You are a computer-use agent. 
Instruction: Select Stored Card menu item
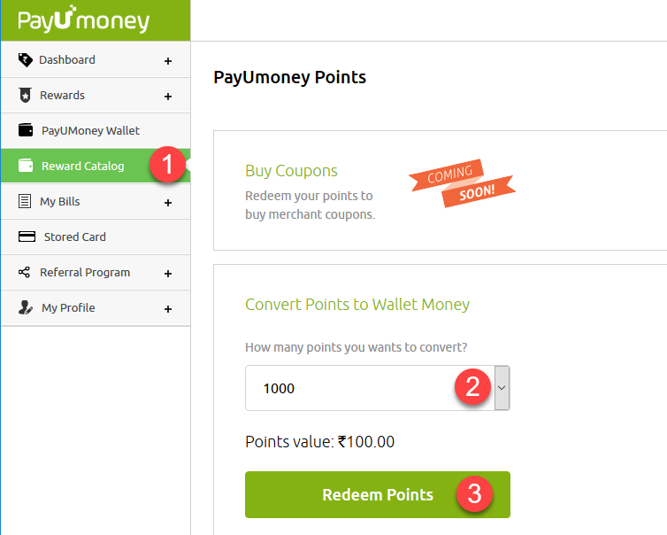74,236
